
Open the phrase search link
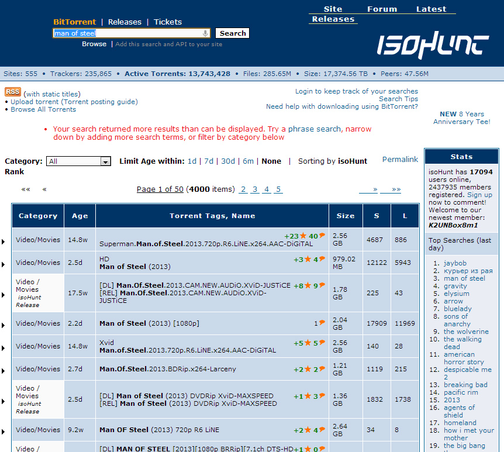coord(315,129)
